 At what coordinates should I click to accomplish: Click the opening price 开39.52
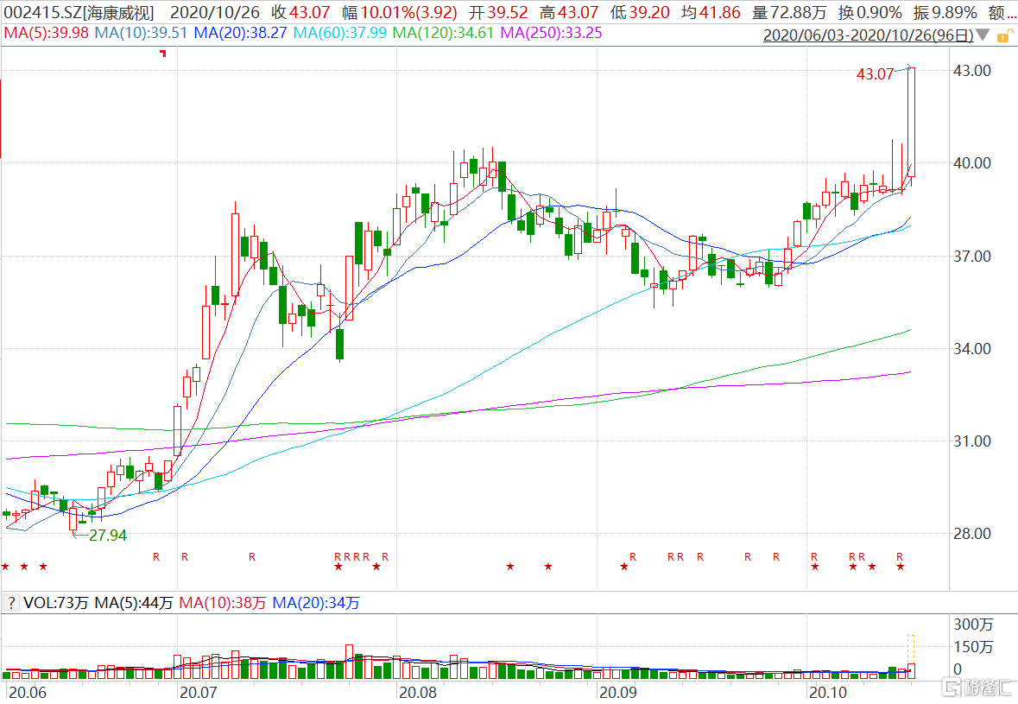498,12
